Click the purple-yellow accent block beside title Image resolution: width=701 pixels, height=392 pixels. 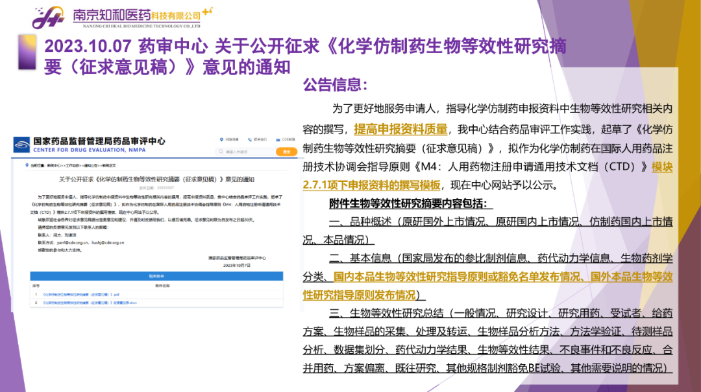27,52
